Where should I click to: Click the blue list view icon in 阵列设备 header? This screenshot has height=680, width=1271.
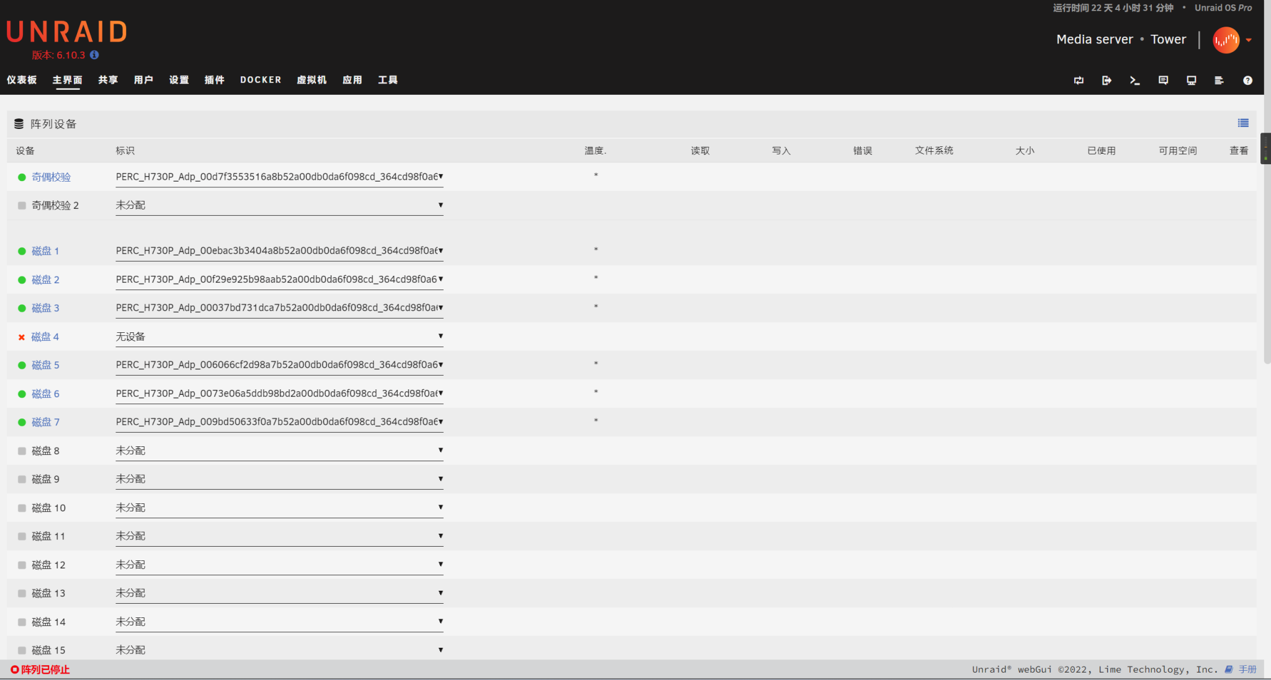[x=1242, y=123]
